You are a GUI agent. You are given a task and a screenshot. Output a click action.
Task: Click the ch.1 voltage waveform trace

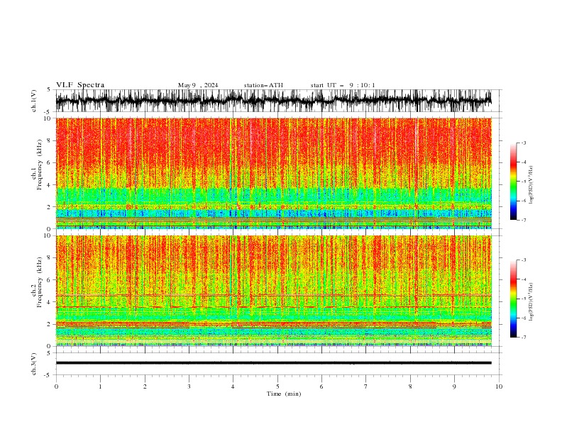pos(273,101)
